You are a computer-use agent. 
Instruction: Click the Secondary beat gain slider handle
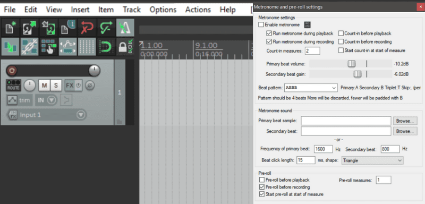click(x=358, y=74)
